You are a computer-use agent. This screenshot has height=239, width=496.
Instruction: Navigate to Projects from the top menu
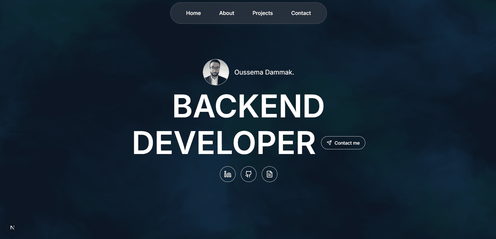263,13
